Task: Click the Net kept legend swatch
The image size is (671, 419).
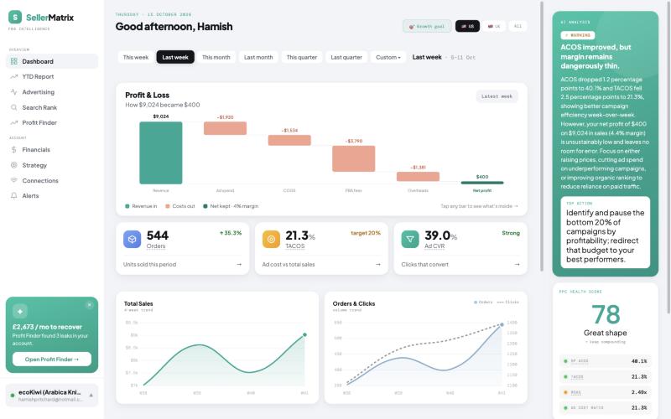Action: point(205,206)
